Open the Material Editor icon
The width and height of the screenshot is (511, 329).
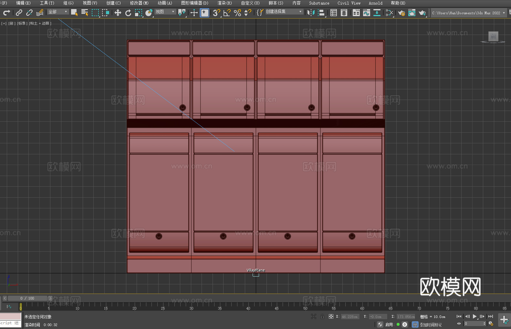pos(389,13)
